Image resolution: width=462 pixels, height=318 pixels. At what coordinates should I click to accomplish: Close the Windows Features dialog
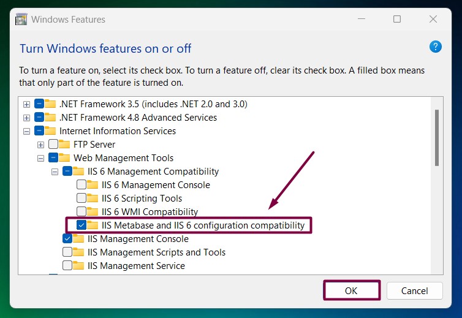click(433, 19)
